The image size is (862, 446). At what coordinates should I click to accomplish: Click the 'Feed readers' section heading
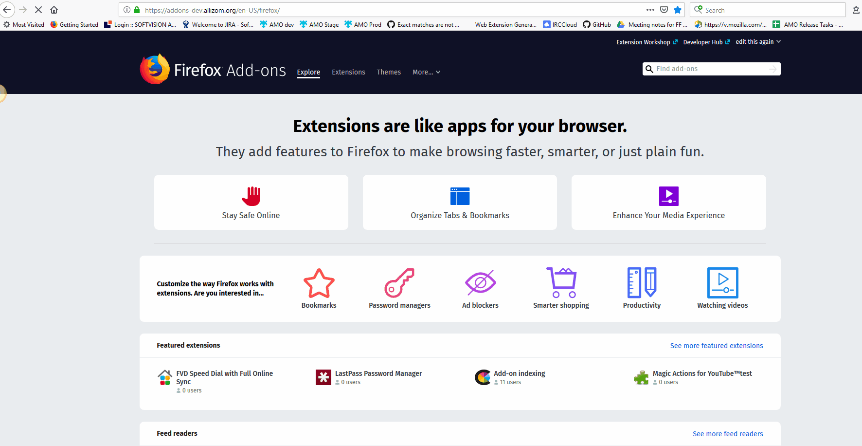click(x=177, y=433)
